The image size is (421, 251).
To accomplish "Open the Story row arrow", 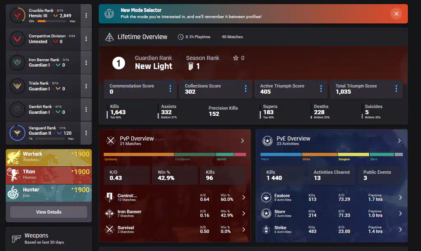I will click(400, 214).
